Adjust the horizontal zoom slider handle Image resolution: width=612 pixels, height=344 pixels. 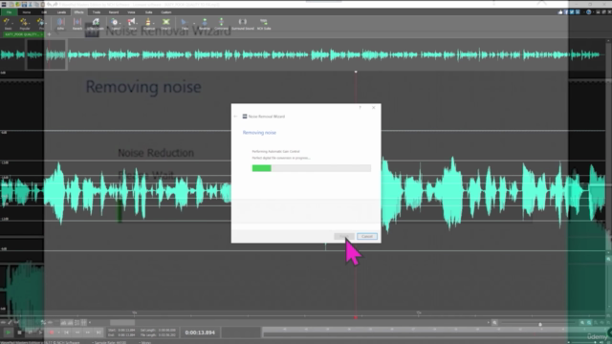pos(540,324)
